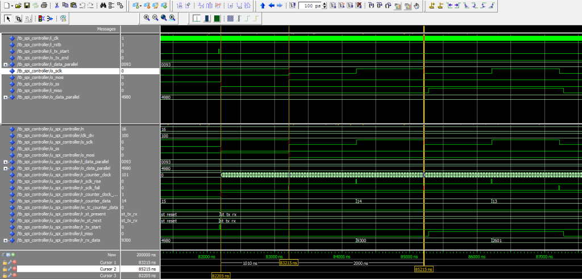Click the 100 ps run length field
Screen dimensions: 582x279
[x=310, y=6]
